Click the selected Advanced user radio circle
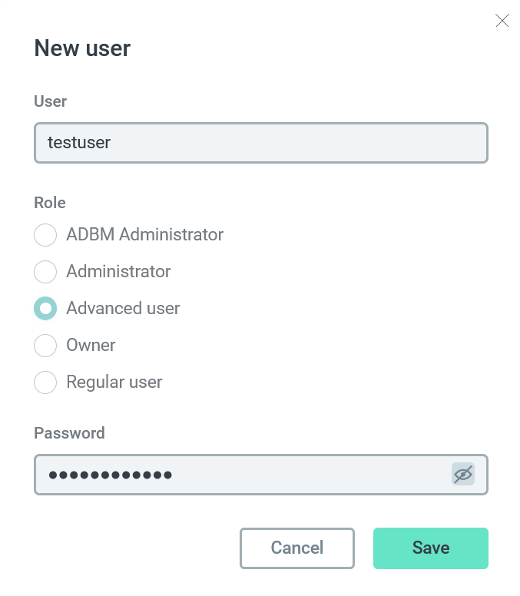Viewport: 520px width, 596px height. (x=45, y=309)
